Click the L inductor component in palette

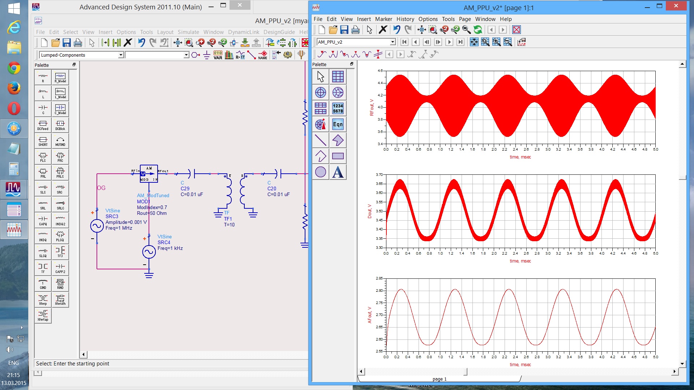pyautogui.click(x=43, y=93)
